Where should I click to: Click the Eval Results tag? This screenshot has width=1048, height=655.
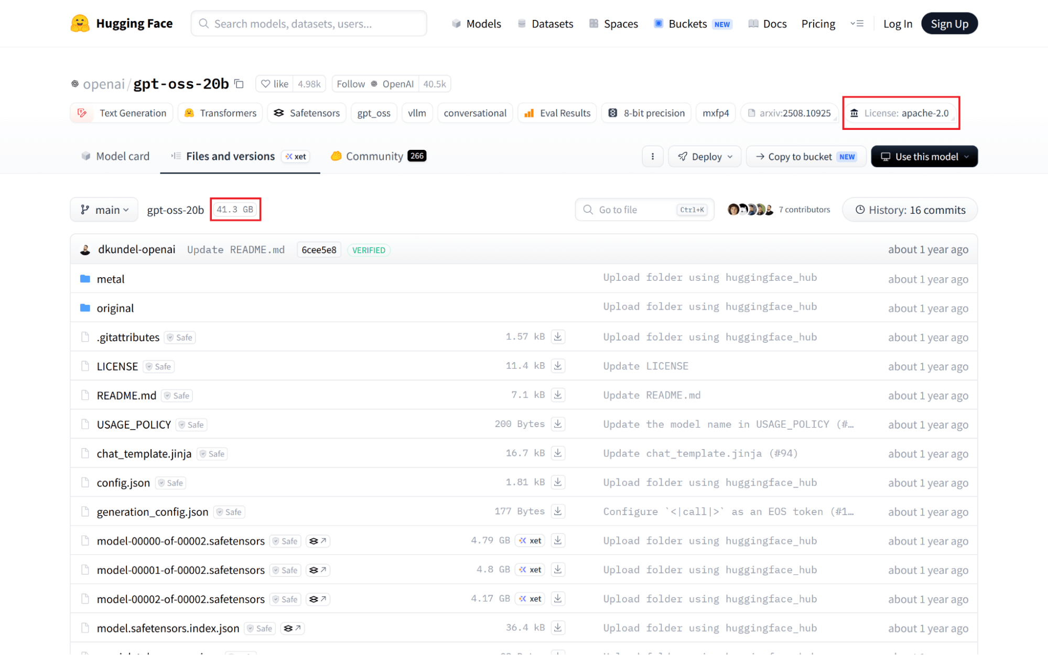[557, 113]
